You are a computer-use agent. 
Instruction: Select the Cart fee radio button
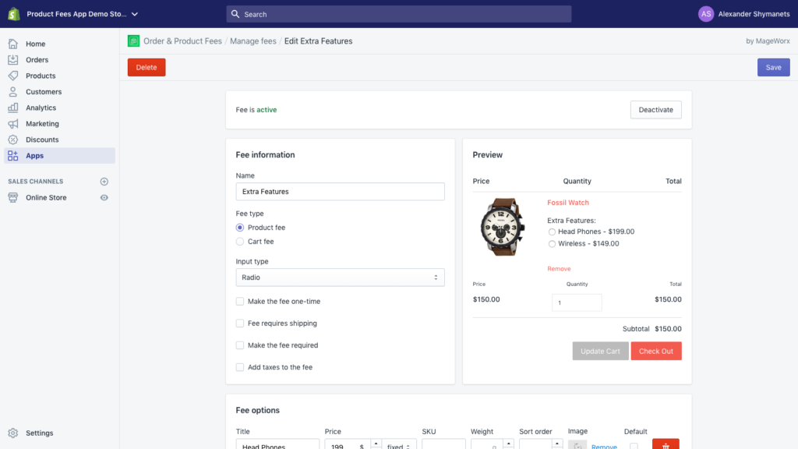[x=241, y=241]
